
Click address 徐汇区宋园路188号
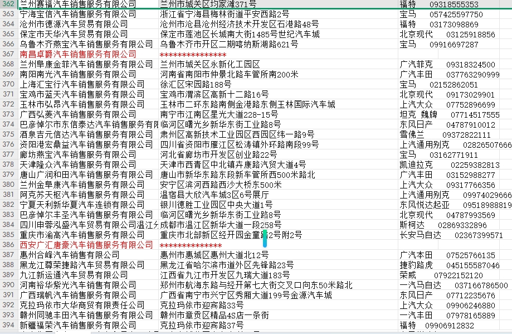coord(196,84)
